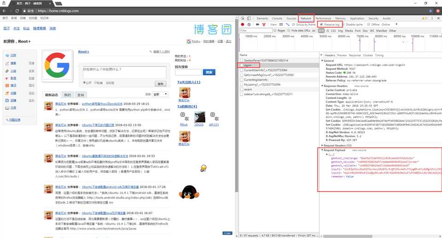Toggle the capture screenshots camera icon
The image size is (442, 238).
[x=257, y=24]
